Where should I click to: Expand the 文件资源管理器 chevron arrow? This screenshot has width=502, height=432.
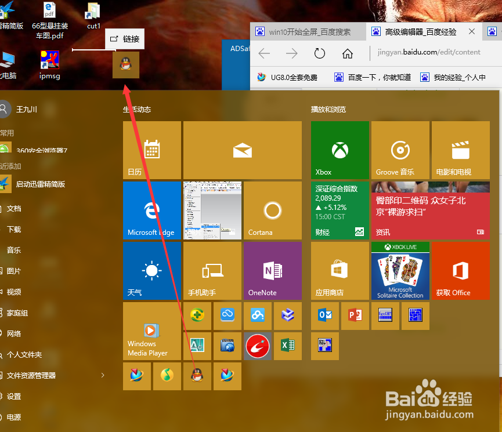click(103, 376)
